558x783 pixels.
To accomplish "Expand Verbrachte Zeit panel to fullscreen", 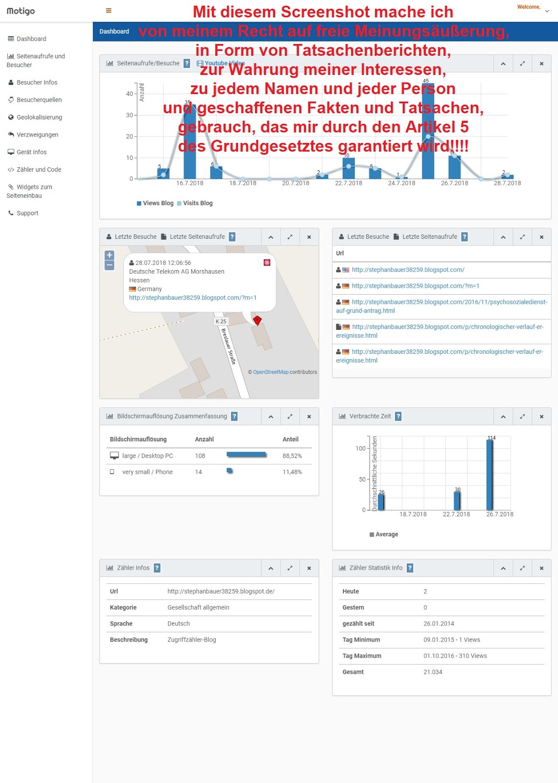I will coord(522,416).
